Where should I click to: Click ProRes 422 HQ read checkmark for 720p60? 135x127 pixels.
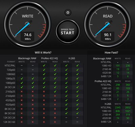point(55,70)
